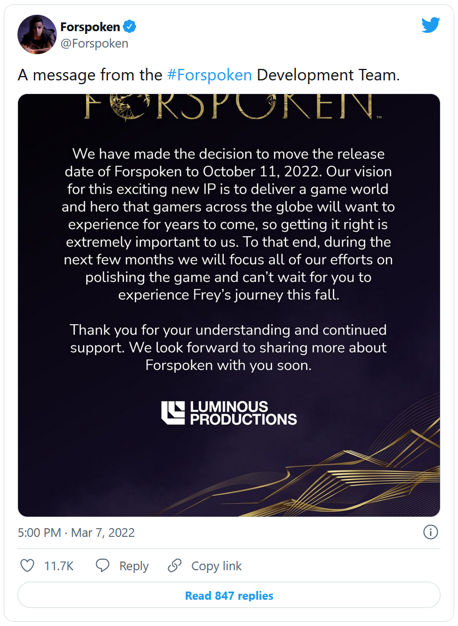The width and height of the screenshot is (458, 626).
Task: Like the tweet with the heart icon
Action: click(27, 566)
